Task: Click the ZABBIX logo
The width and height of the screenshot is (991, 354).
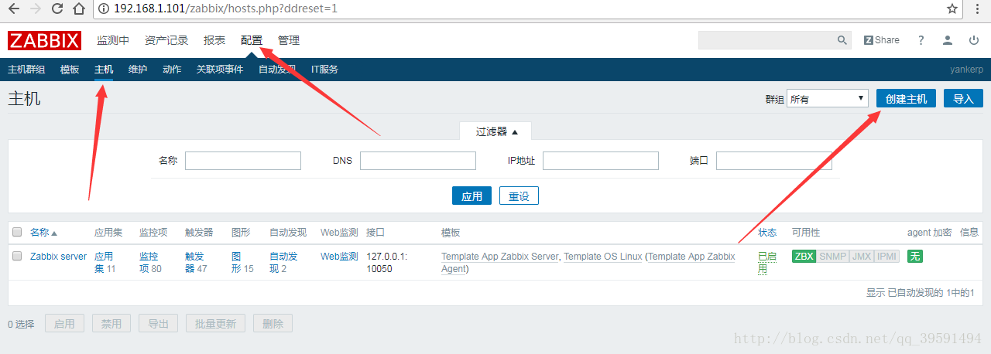Action: (x=45, y=40)
